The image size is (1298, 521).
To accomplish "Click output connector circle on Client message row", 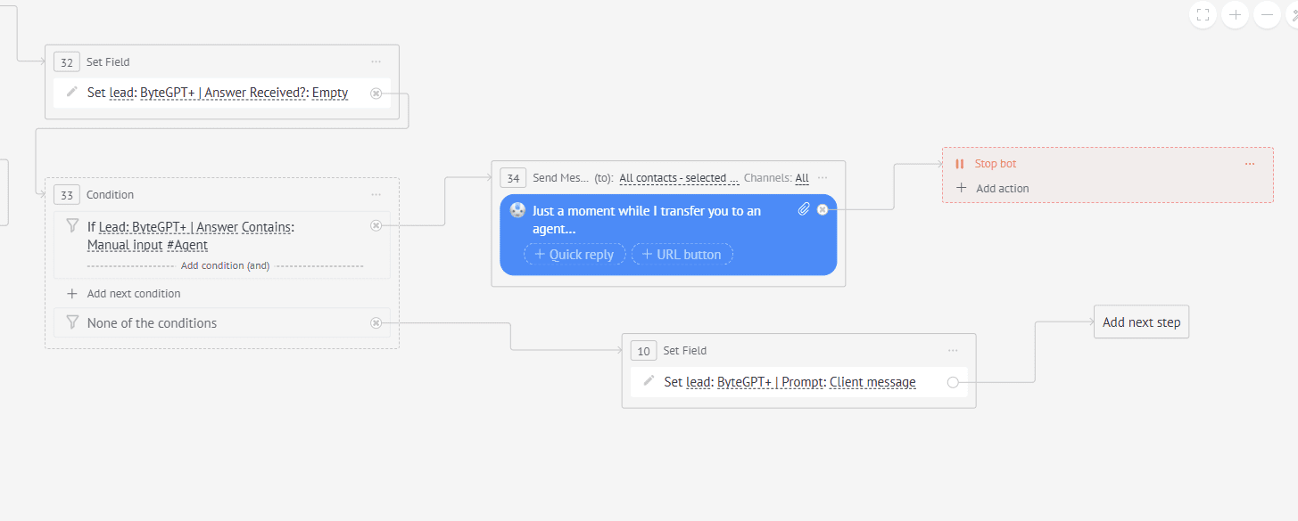I will tap(953, 382).
